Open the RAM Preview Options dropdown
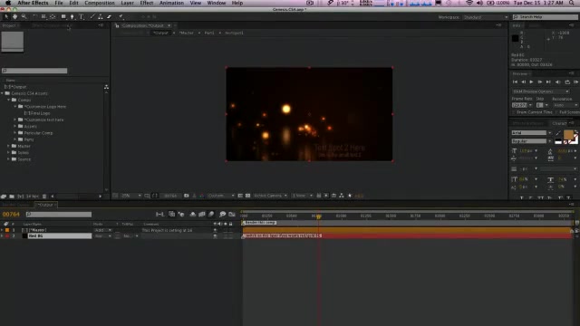This screenshot has height=326, width=580. tap(540, 91)
